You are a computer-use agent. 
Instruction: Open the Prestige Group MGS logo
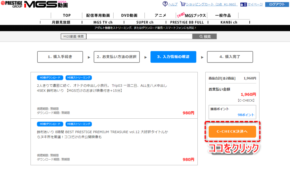pyautogui.click(x=34, y=4)
